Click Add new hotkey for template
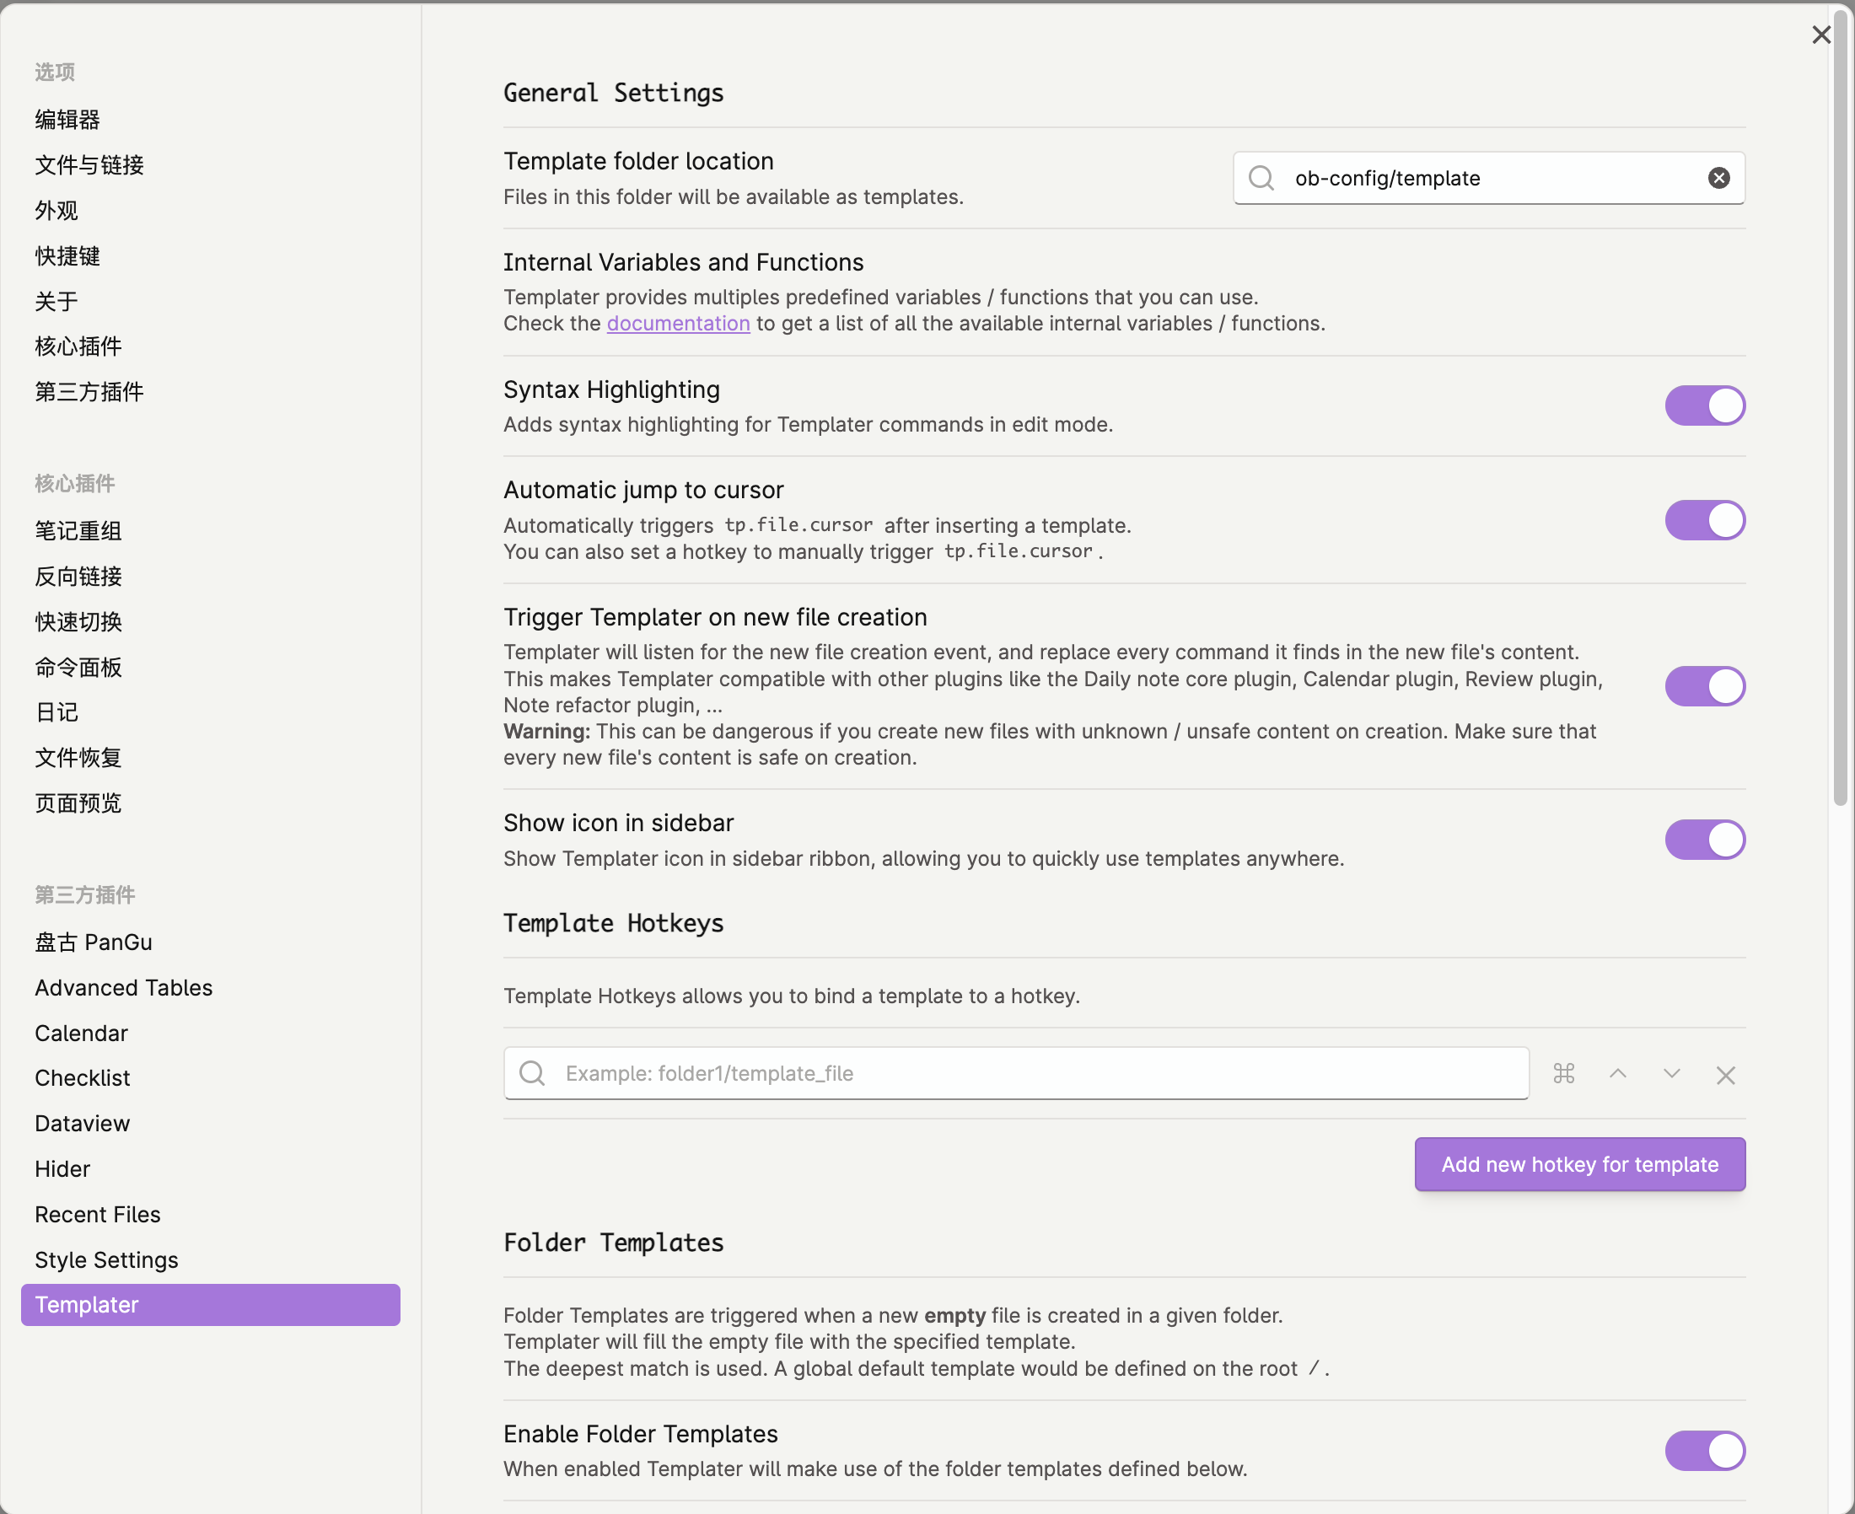 [x=1579, y=1164]
